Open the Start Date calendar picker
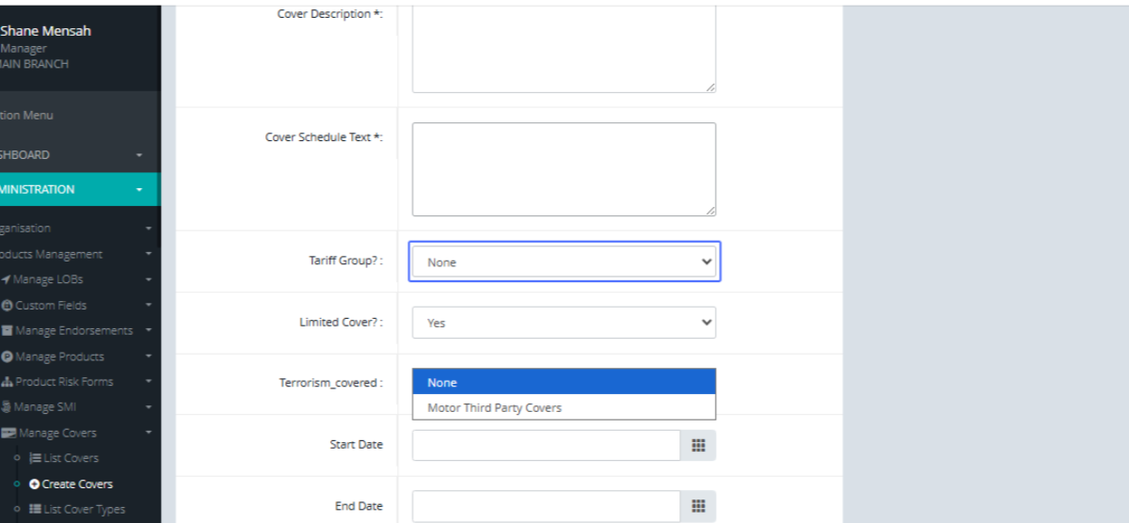Viewport: 1129px width, 523px height. click(x=698, y=445)
